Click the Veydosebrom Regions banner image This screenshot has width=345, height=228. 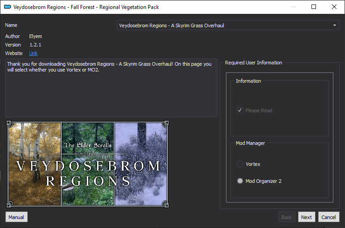click(88, 164)
